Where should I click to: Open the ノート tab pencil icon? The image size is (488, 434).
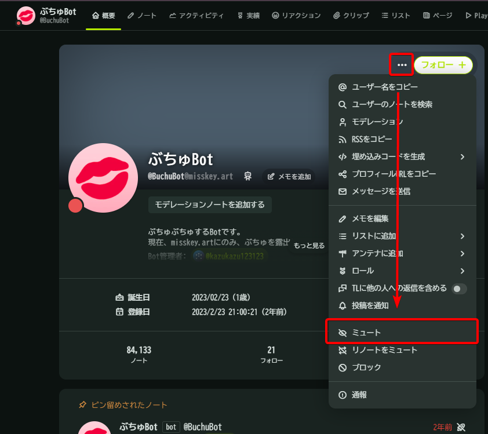pyautogui.click(x=130, y=15)
